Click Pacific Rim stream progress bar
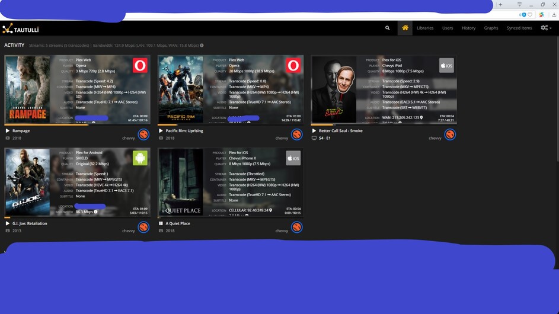The image size is (559, 314). 231,125
